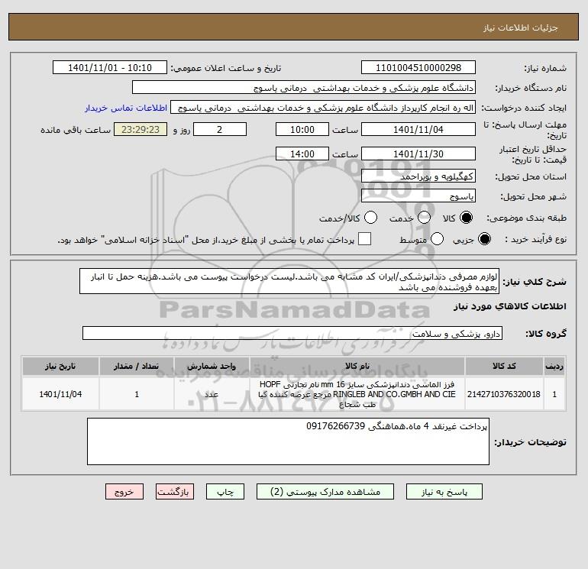Select the جزیی purchase type radio
The image size is (588, 569).
pyautogui.click(x=484, y=239)
